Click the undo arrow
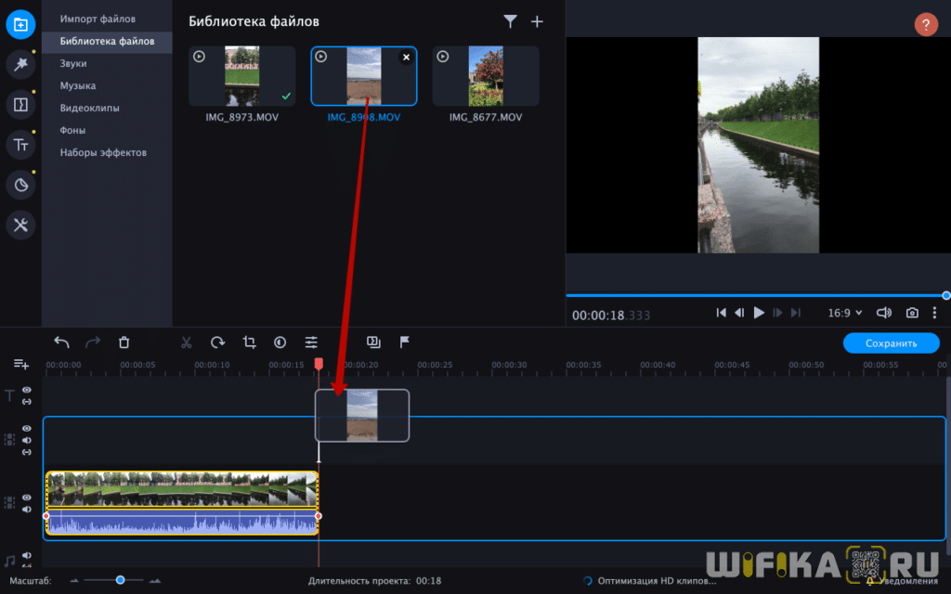Screen dimensions: 951x594 coord(61,342)
